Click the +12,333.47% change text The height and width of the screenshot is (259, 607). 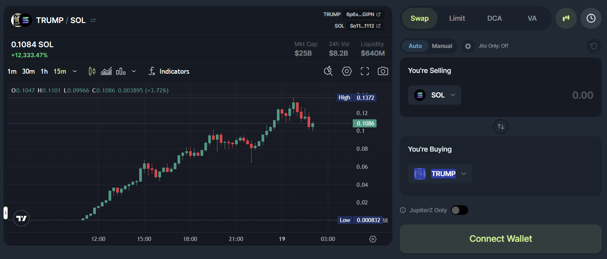(30, 55)
